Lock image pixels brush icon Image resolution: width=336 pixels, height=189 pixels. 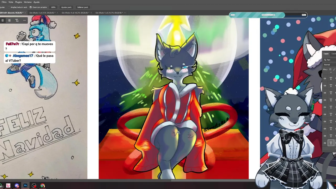(x=334, y=69)
